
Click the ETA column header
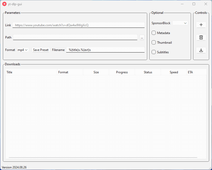point(197,72)
